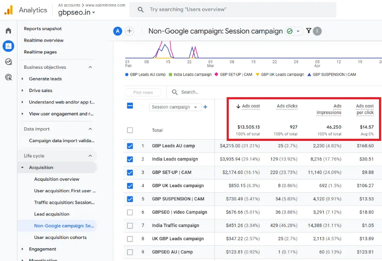Click the search magnifier in top bar

tap(140, 9)
